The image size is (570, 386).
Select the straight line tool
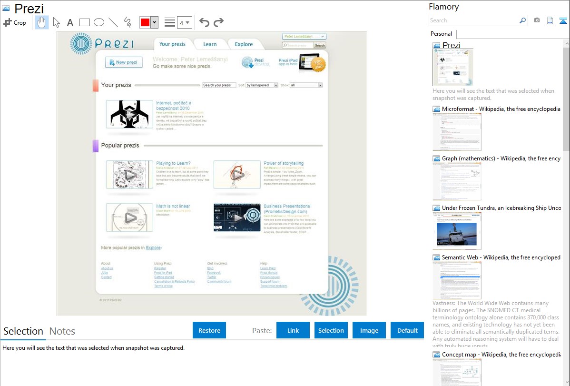[x=113, y=22]
